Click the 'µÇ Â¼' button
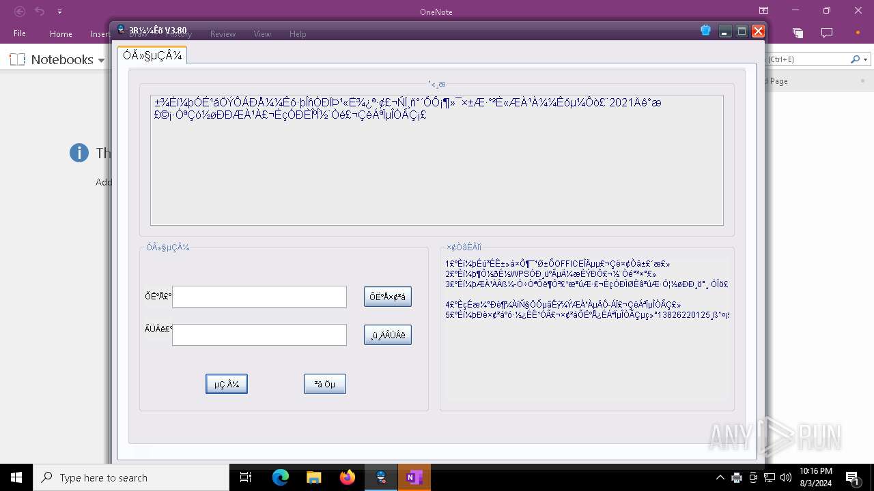 227,384
